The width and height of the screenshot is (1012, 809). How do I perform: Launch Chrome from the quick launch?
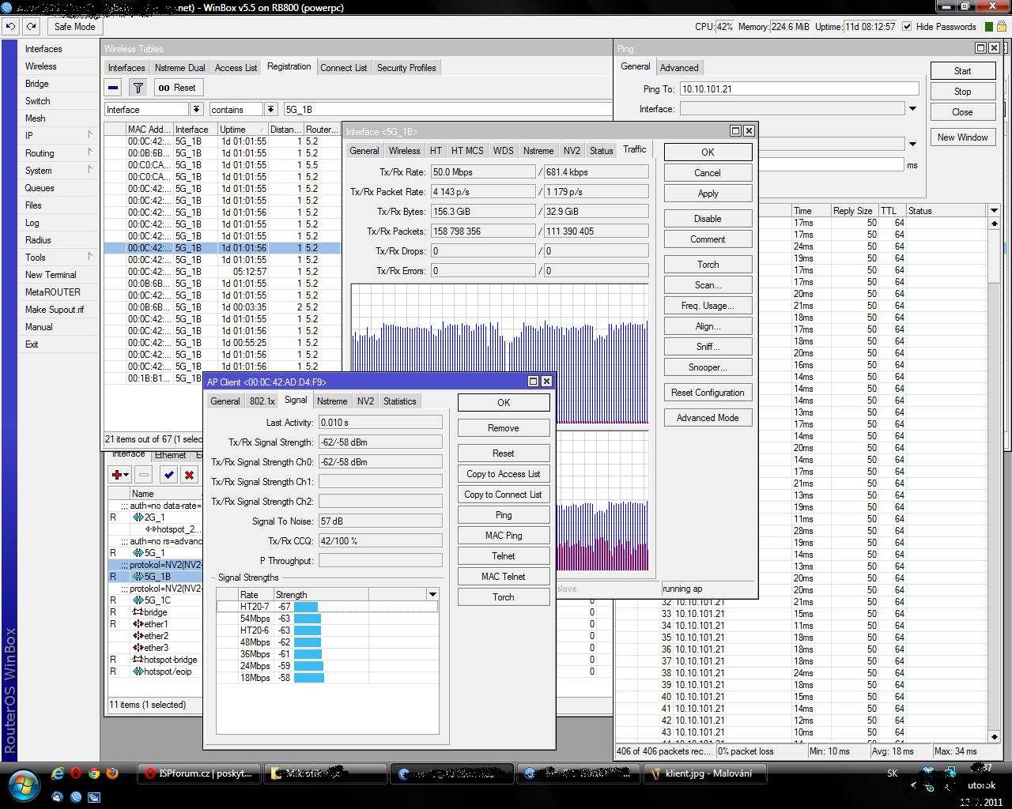coord(94,774)
